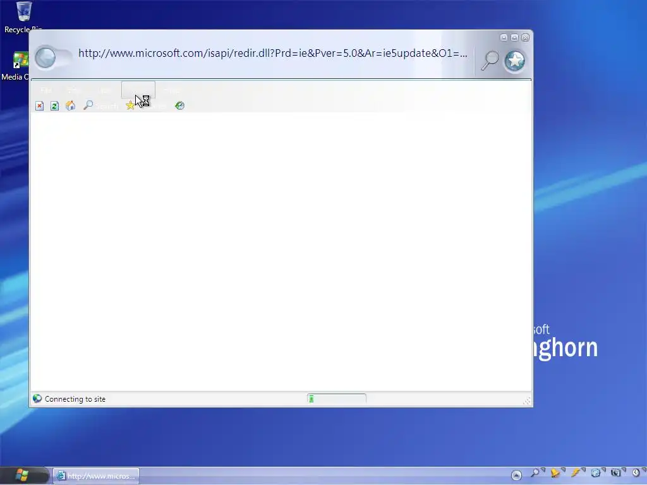Click the camera tray icon
The height and width of the screenshot is (485, 647).
click(615, 473)
